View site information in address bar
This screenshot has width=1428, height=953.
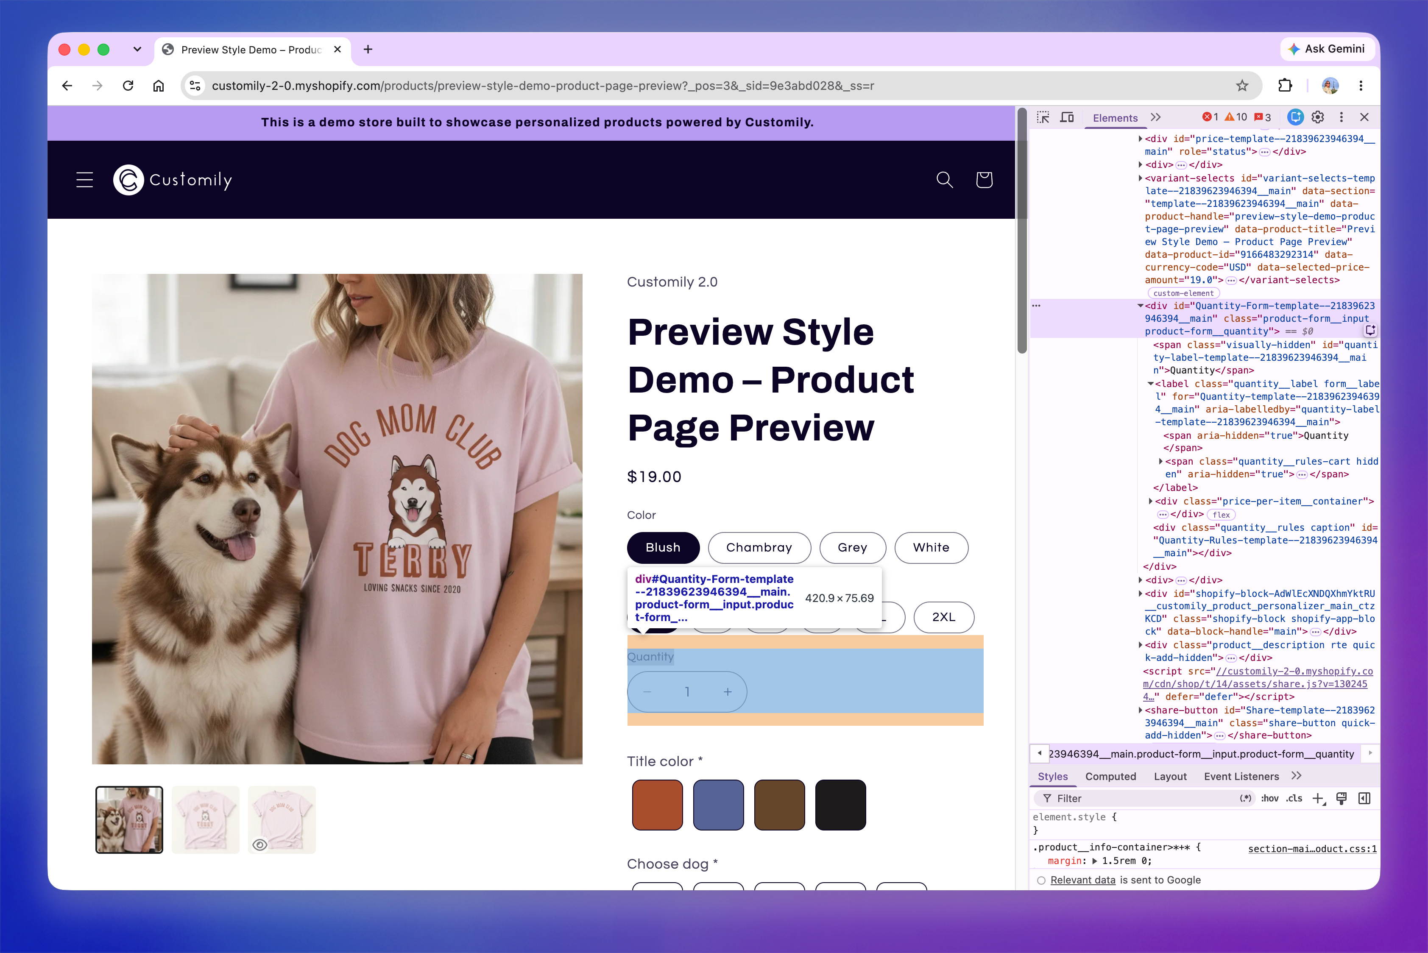(x=195, y=86)
